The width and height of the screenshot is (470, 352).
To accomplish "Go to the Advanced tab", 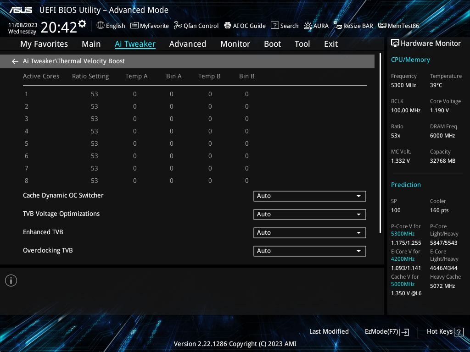I will point(188,44).
